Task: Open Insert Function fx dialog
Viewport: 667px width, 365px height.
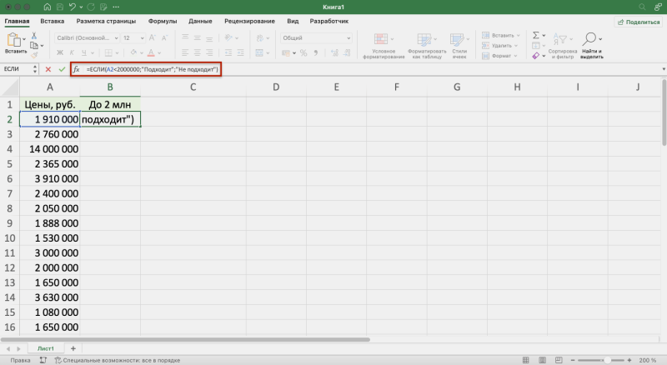Action: 76,69
